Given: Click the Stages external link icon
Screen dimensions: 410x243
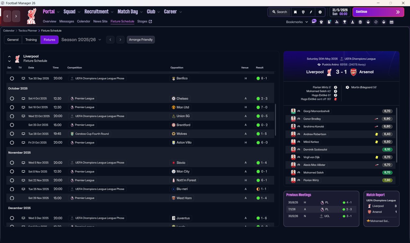Looking at the screenshot, I should tap(151, 21).
